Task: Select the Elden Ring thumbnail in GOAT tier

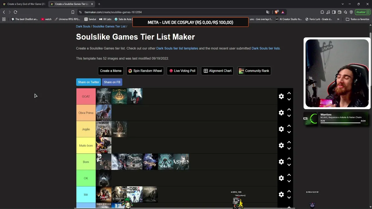Action: coord(119,96)
